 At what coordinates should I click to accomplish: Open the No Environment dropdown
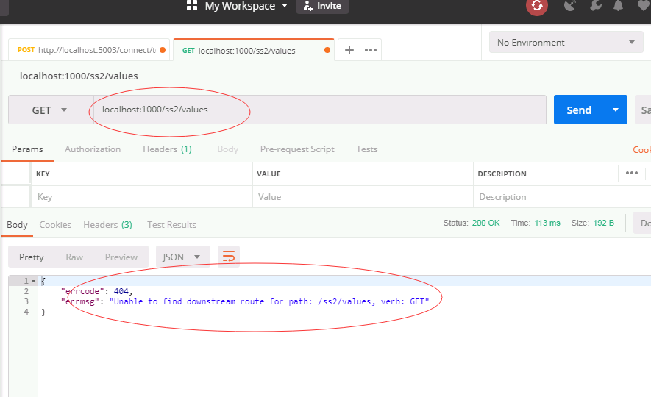(x=566, y=43)
